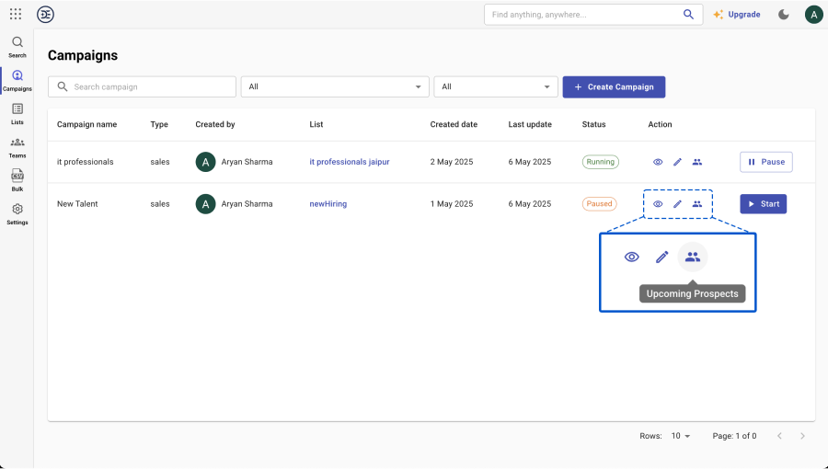Edit the New Talent campaign pencil icon
Image resolution: width=828 pixels, height=469 pixels.
tap(677, 203)
